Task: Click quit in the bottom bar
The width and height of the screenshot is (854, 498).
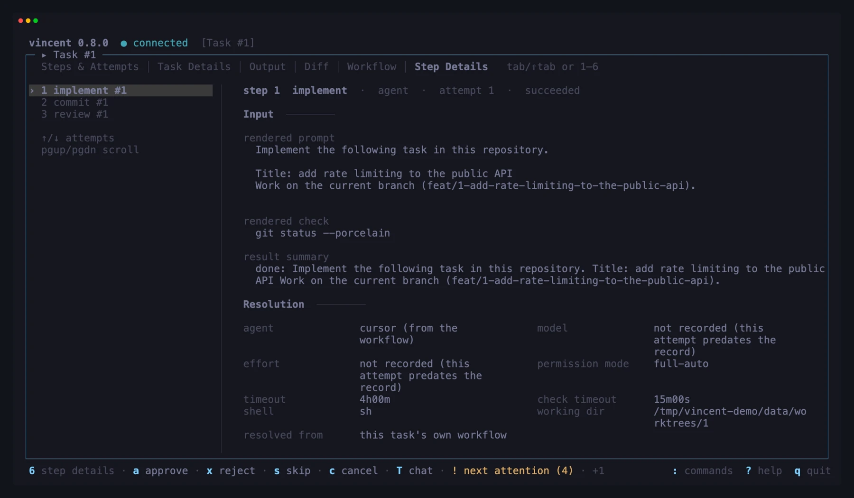Action: (x=812, y=470)
